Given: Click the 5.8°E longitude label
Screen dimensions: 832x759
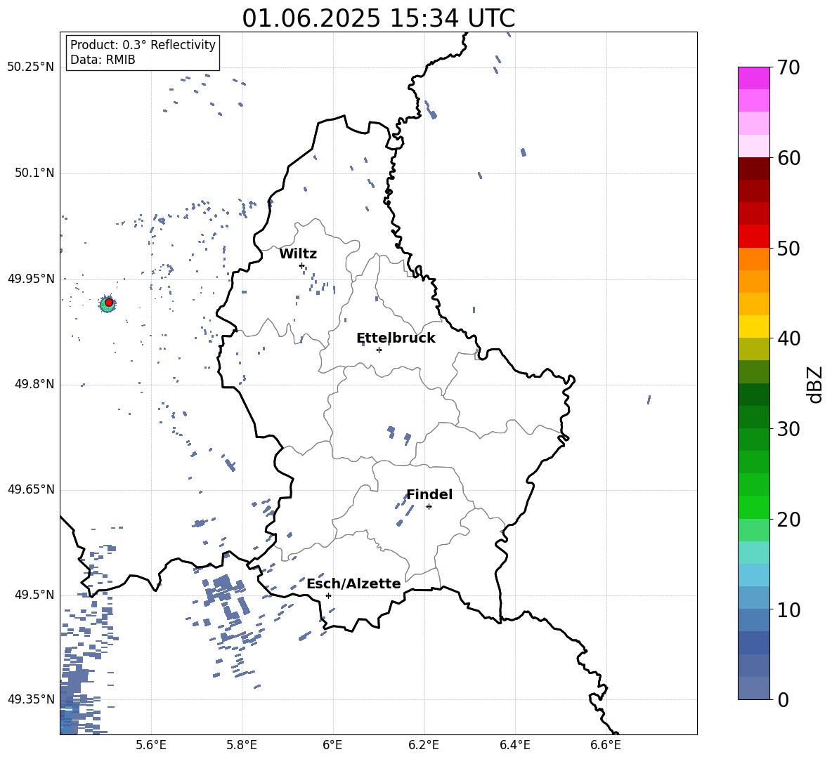Looking at the screenshot, I should 242,746.
